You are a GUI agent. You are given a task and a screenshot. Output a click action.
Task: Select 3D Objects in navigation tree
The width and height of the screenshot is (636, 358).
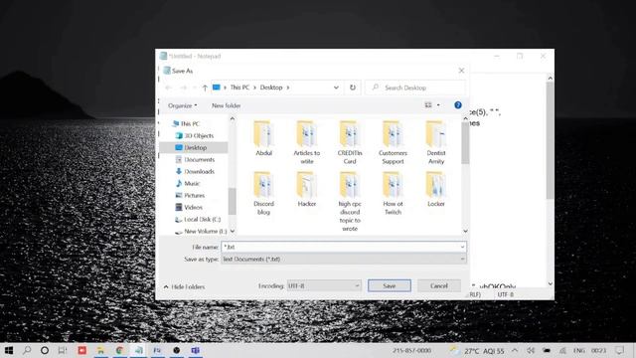coord(199,135)
